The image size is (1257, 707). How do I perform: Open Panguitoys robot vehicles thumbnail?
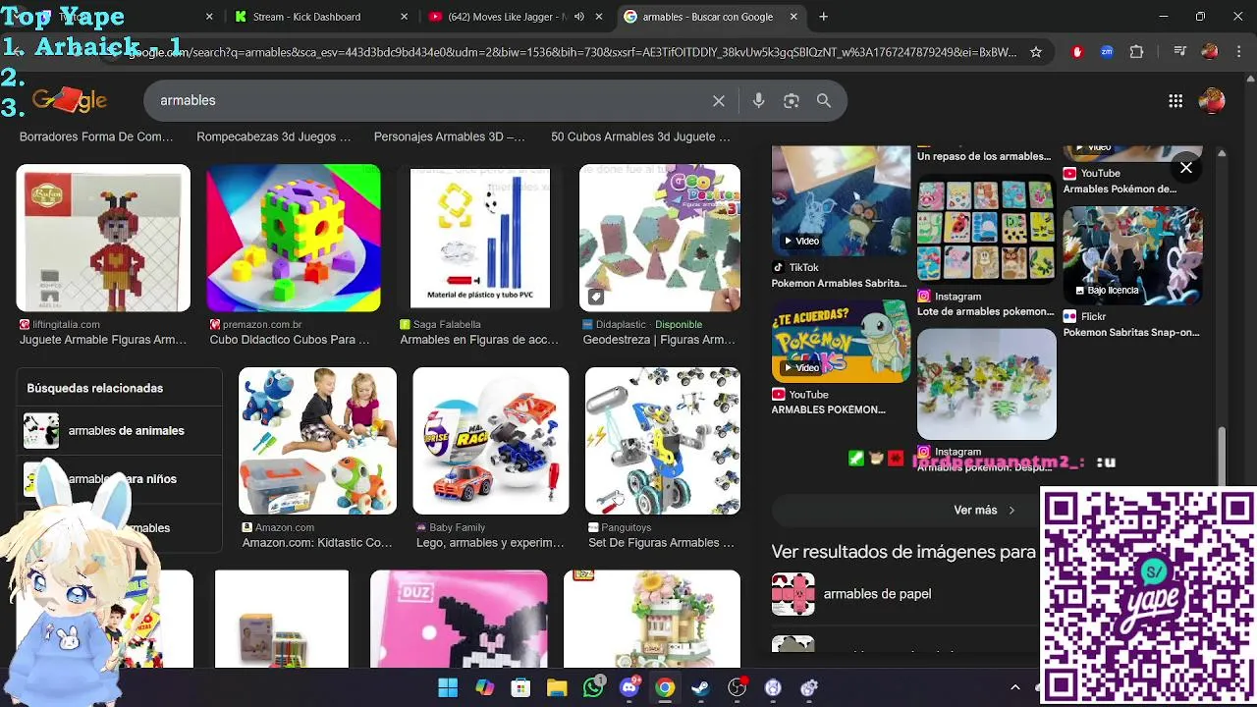[x=663, y=441]
